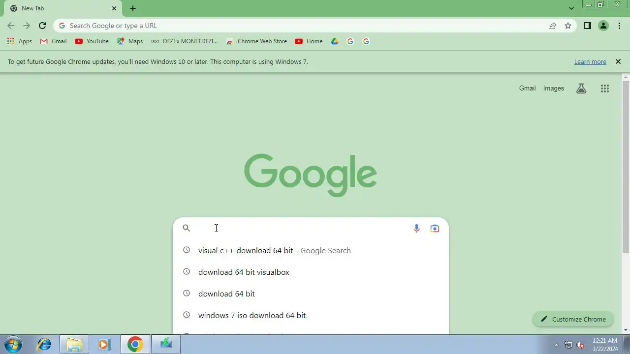The image size is (630, 354).
Task: Share this page icon in address bar
Action: [x=552, y=26]
